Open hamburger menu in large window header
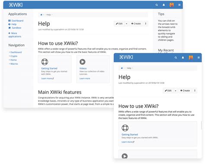The image size is (205, 164). coord(179,5)
